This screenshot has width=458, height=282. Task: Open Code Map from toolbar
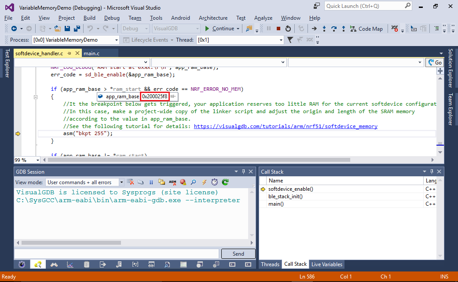[366, 29]
